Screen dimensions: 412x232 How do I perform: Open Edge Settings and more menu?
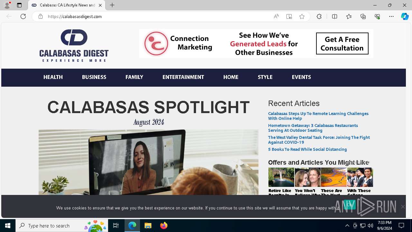(391, 16)
